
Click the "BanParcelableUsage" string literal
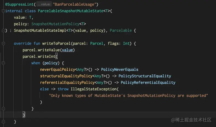[74, 4]
